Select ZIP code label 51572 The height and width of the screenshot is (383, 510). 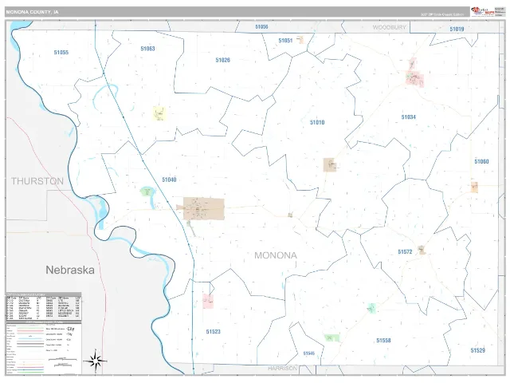405,252
